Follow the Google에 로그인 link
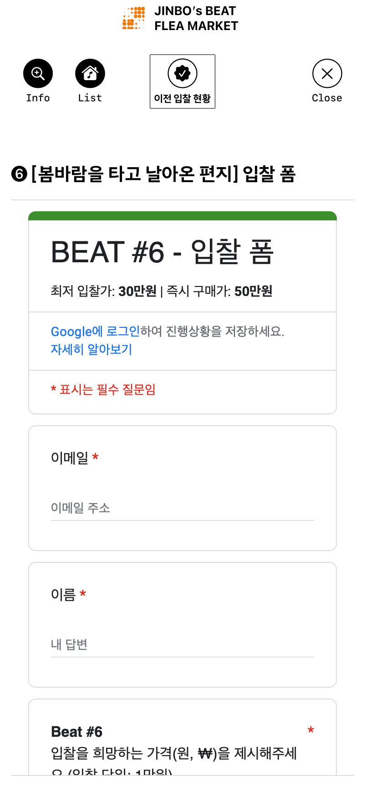 95,332
